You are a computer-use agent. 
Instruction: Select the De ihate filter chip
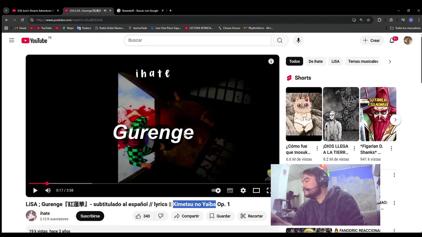[x=316, y=61]
